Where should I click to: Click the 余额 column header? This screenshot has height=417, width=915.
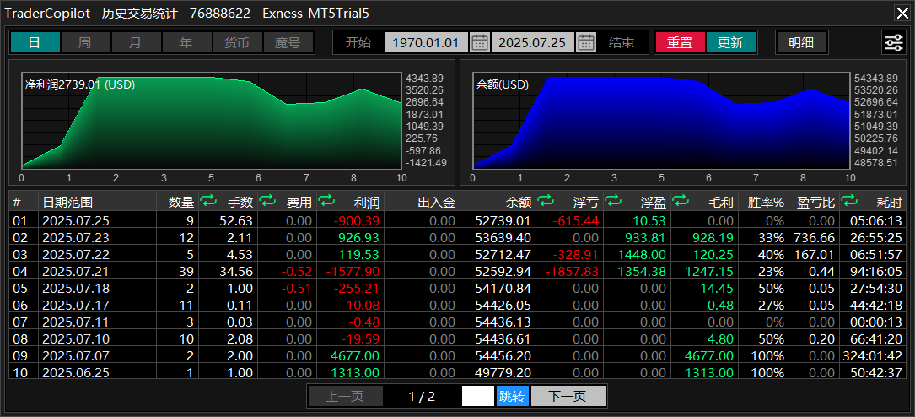point(498,202)
